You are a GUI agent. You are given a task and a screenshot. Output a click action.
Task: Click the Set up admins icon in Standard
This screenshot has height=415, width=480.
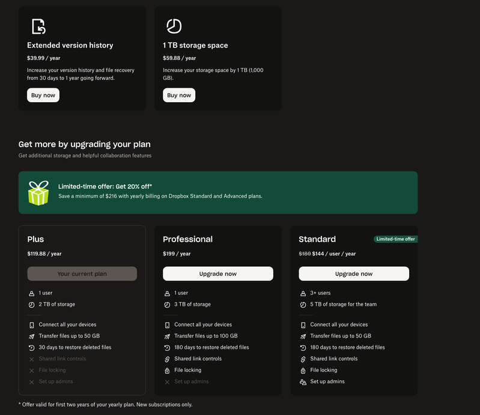pyautogui.click(x=303, y=382)
